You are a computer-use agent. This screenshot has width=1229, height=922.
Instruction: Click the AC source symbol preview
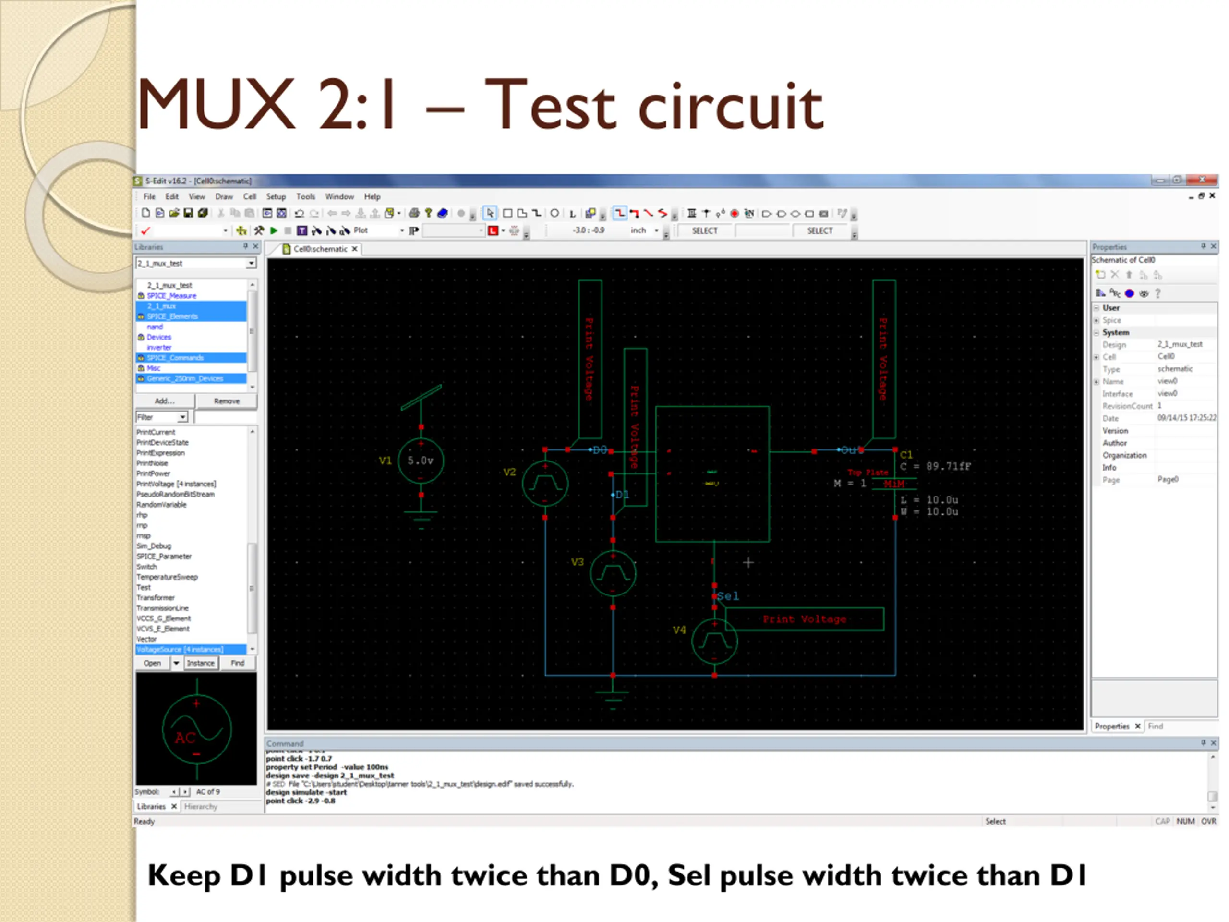pos(196,729)
